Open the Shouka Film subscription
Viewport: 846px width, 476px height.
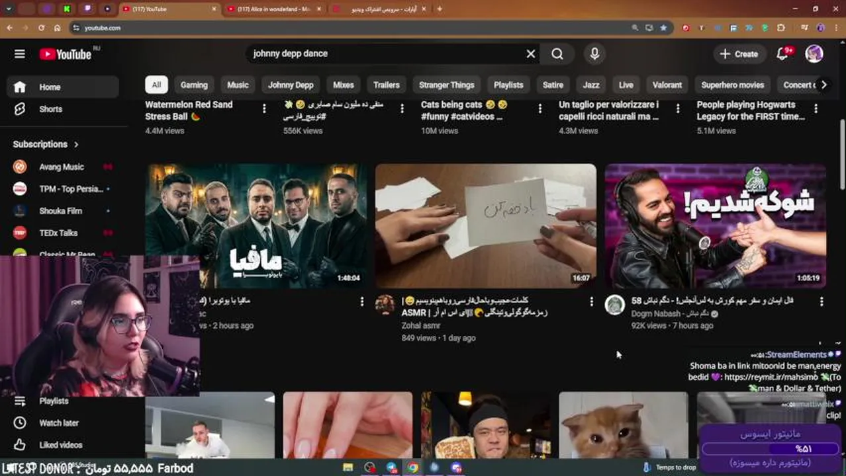point(63,211)
